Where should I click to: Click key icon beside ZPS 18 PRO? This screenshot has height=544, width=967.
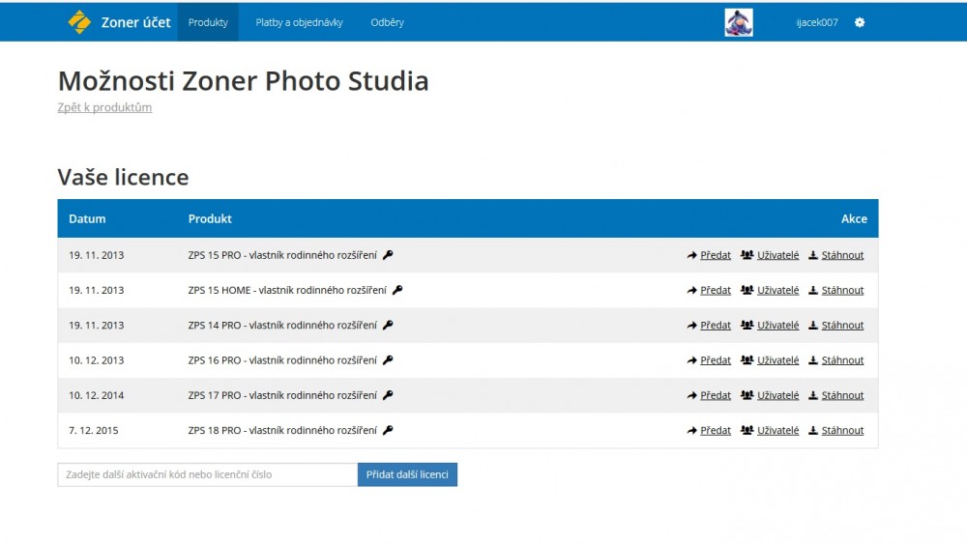[x=388, y=430]
